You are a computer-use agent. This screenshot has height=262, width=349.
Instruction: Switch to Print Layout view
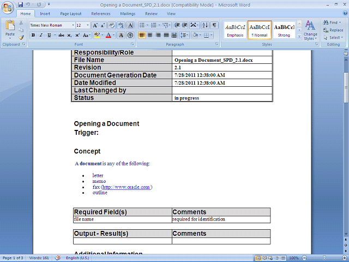[x=258, y=258]
